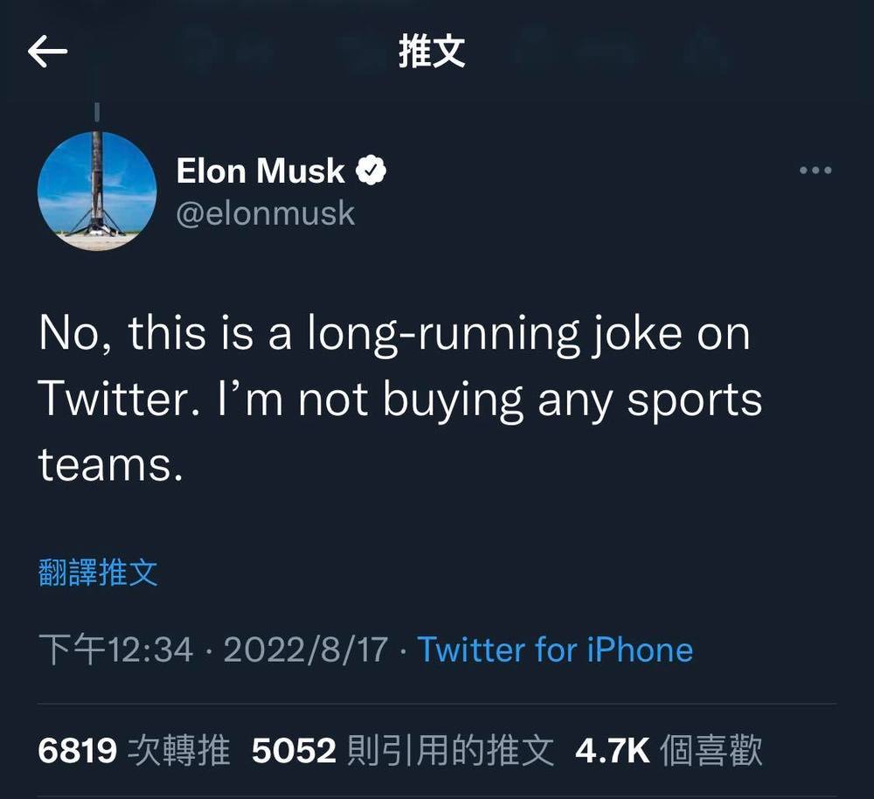Select the word "Twitter" in the tweet
The width and height of the screenshot is (874, 799).
108,398
